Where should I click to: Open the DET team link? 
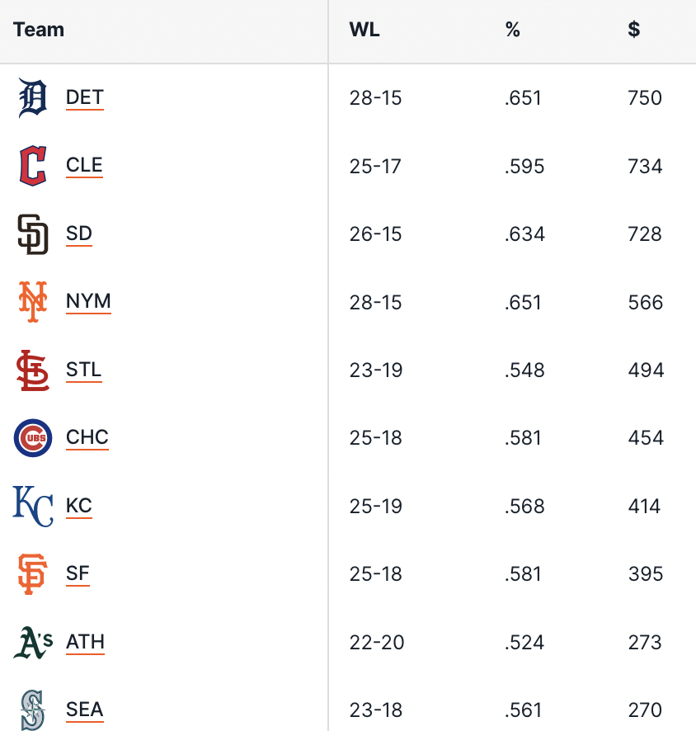pos(85,98)
